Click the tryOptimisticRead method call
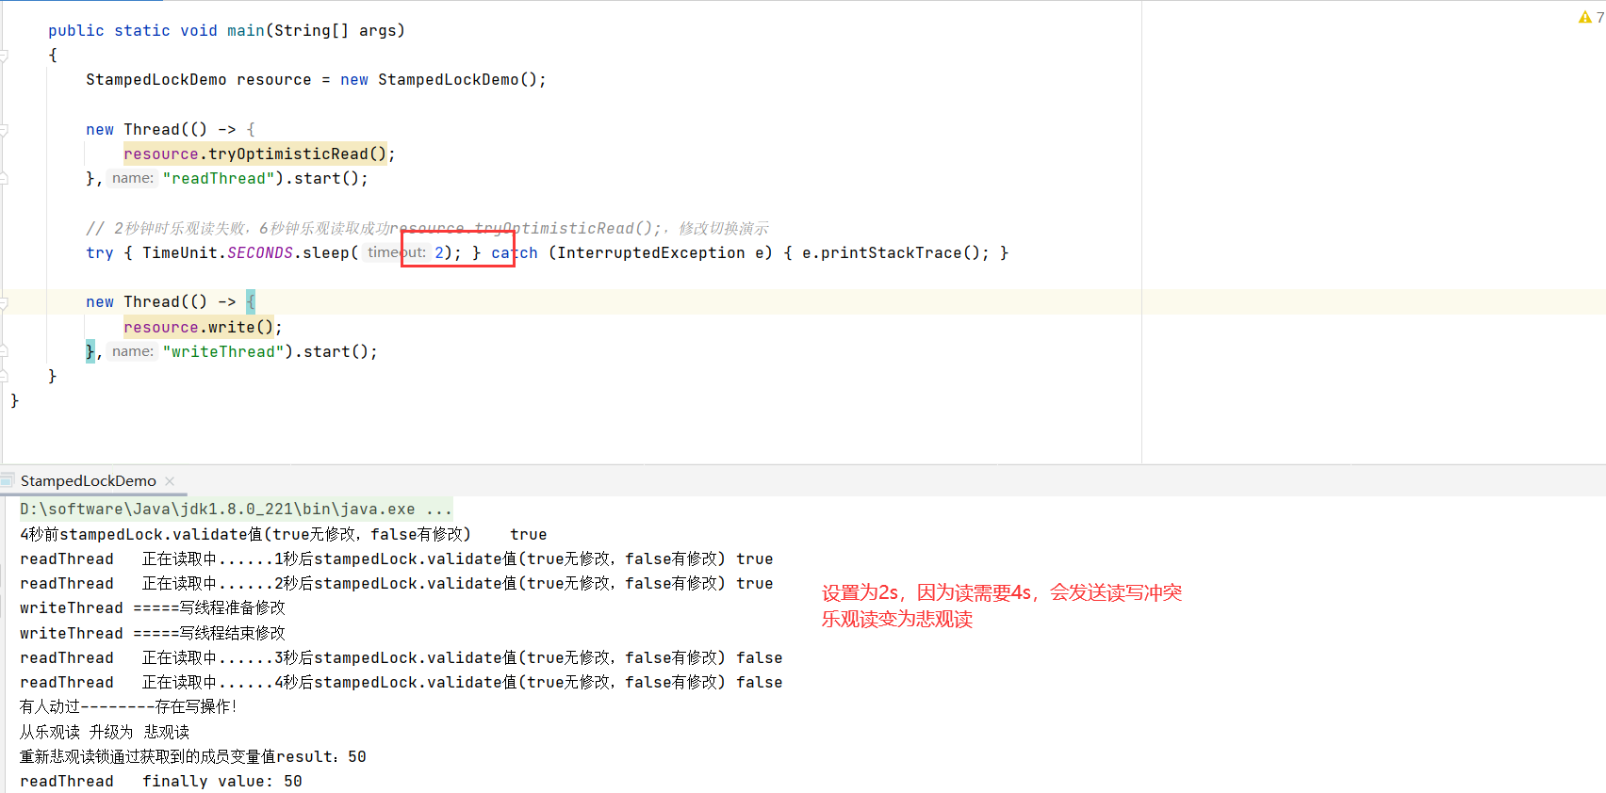The width and height of the screenshot is (1606, 793). [x=287, y=154]
